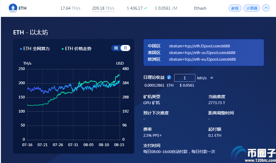Open the 教程 tutorial button
Screen dimensions: 276x163
pos(235,8)
